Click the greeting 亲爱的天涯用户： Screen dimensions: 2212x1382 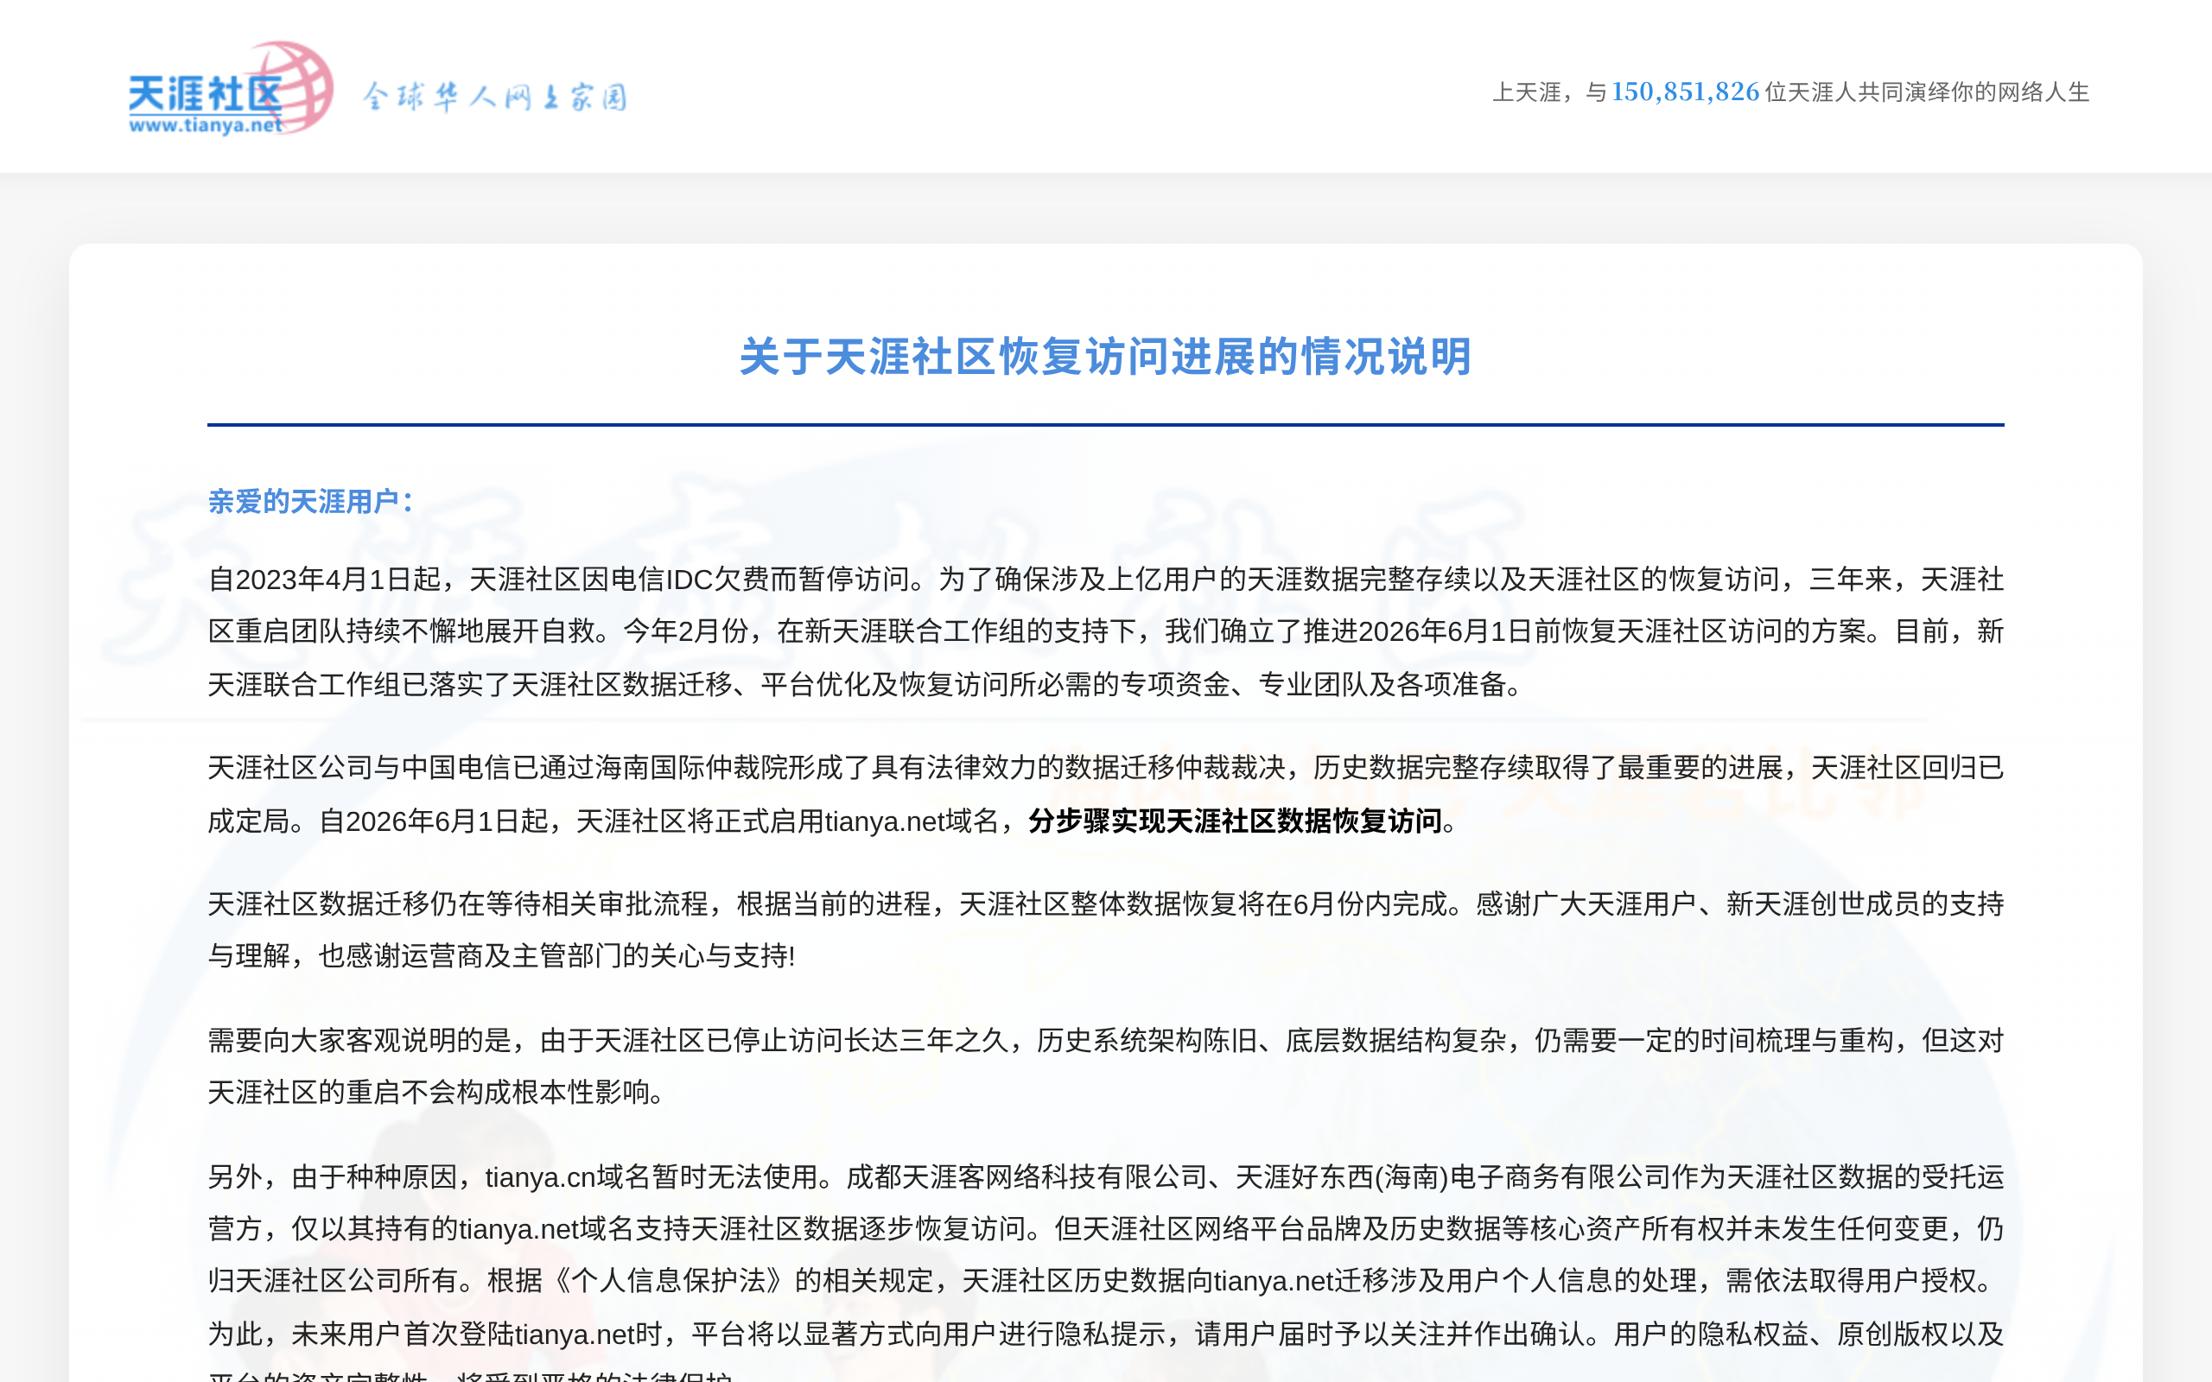(x=314, y=501)
